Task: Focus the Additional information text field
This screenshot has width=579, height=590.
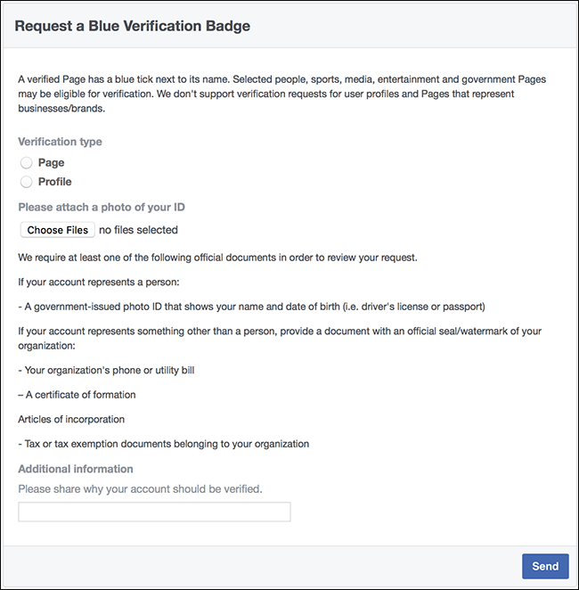Action: pyautogui.click(x=154, y=512)
